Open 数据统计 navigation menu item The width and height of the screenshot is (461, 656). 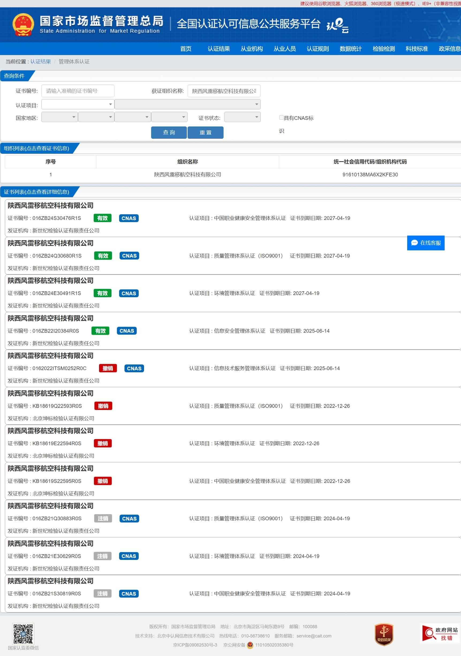click(351, 49)
